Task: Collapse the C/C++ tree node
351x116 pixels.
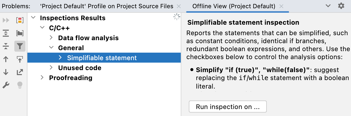Action: coord(42,28)
